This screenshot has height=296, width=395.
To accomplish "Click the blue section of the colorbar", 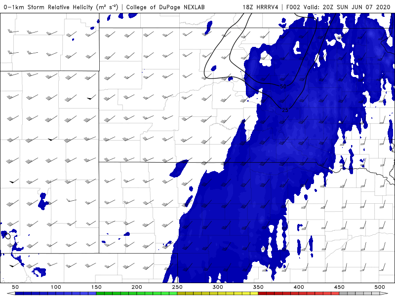I will pyautogui.click(x=56, y=294).
